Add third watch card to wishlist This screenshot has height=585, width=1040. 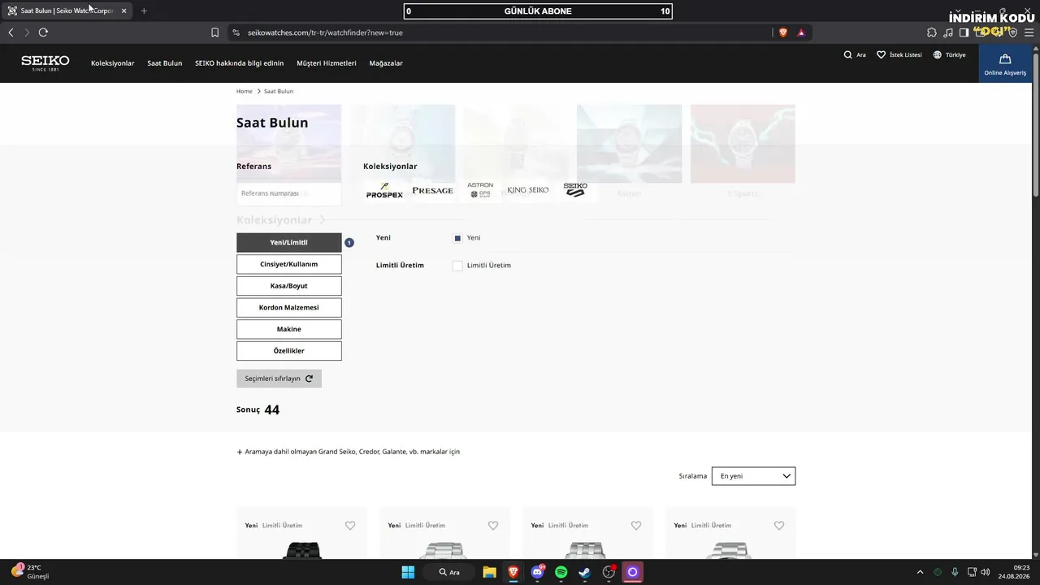[636, 526]
